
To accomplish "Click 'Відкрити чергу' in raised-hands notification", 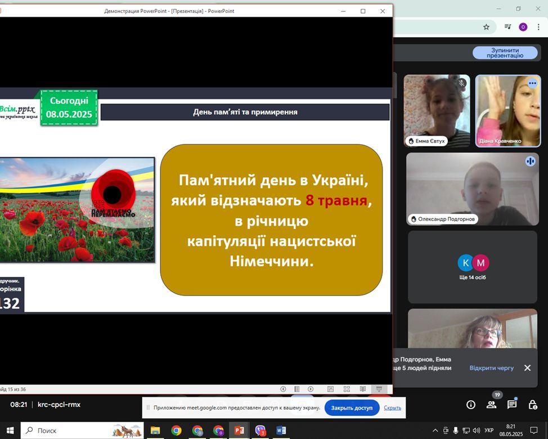I will pyautogui.click(x=491, y=368).
